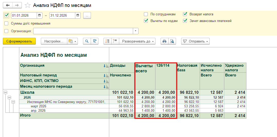Sort by ИФНС, КПП, ОКТМО icon
Screen dimensions: 277x137
coord(106,81)
